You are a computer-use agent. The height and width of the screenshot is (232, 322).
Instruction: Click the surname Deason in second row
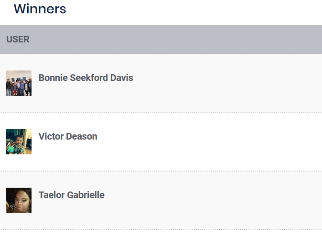coord(82,136)
